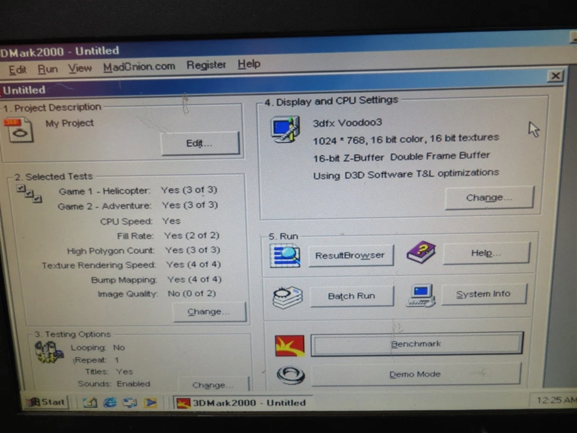Click the Show Desktop quick launch icon
This screenshot has width=577, height=433.
pyautogui.click(x=90, y=402)
